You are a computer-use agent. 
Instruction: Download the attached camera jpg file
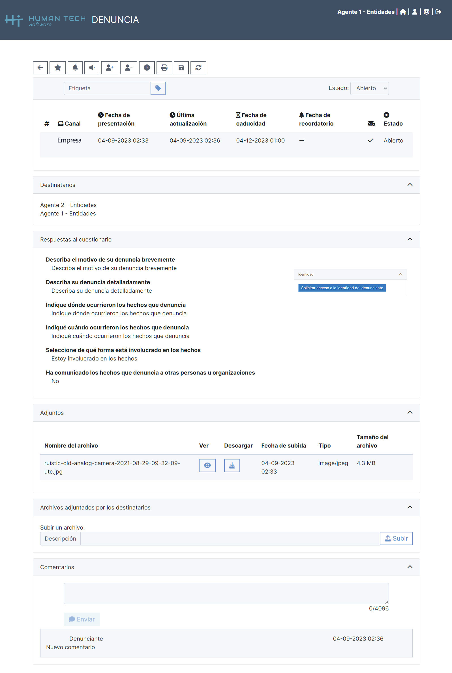tap(232, 465)
